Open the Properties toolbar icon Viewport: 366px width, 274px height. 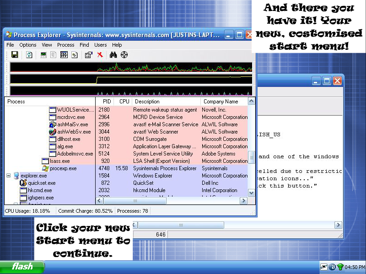[89, 55]
